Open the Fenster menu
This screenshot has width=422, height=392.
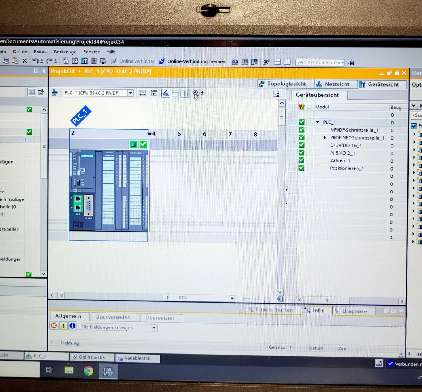92,52
